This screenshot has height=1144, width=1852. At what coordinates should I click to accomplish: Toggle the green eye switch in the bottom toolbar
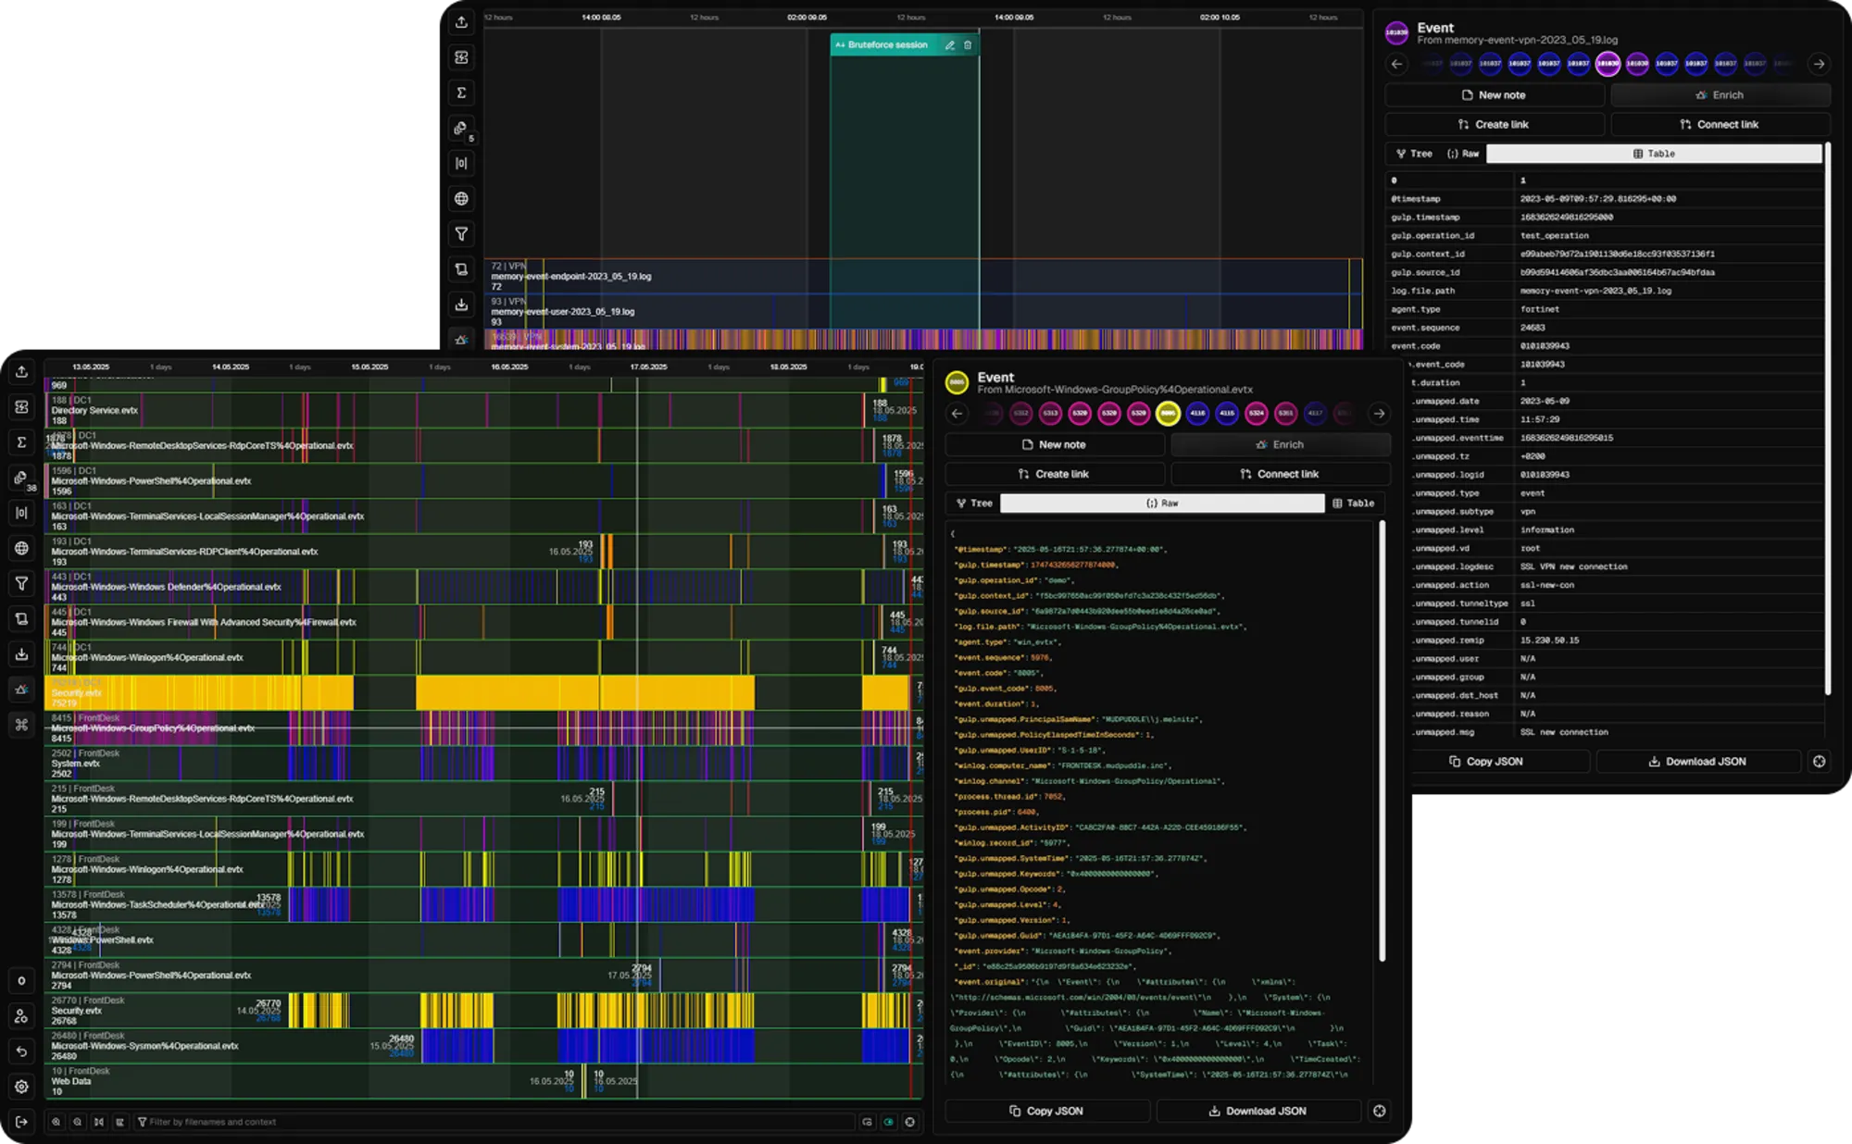[x=889, y=1122]
